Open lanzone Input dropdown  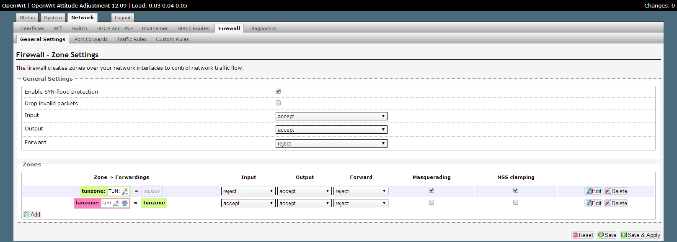tap(248, 203)
